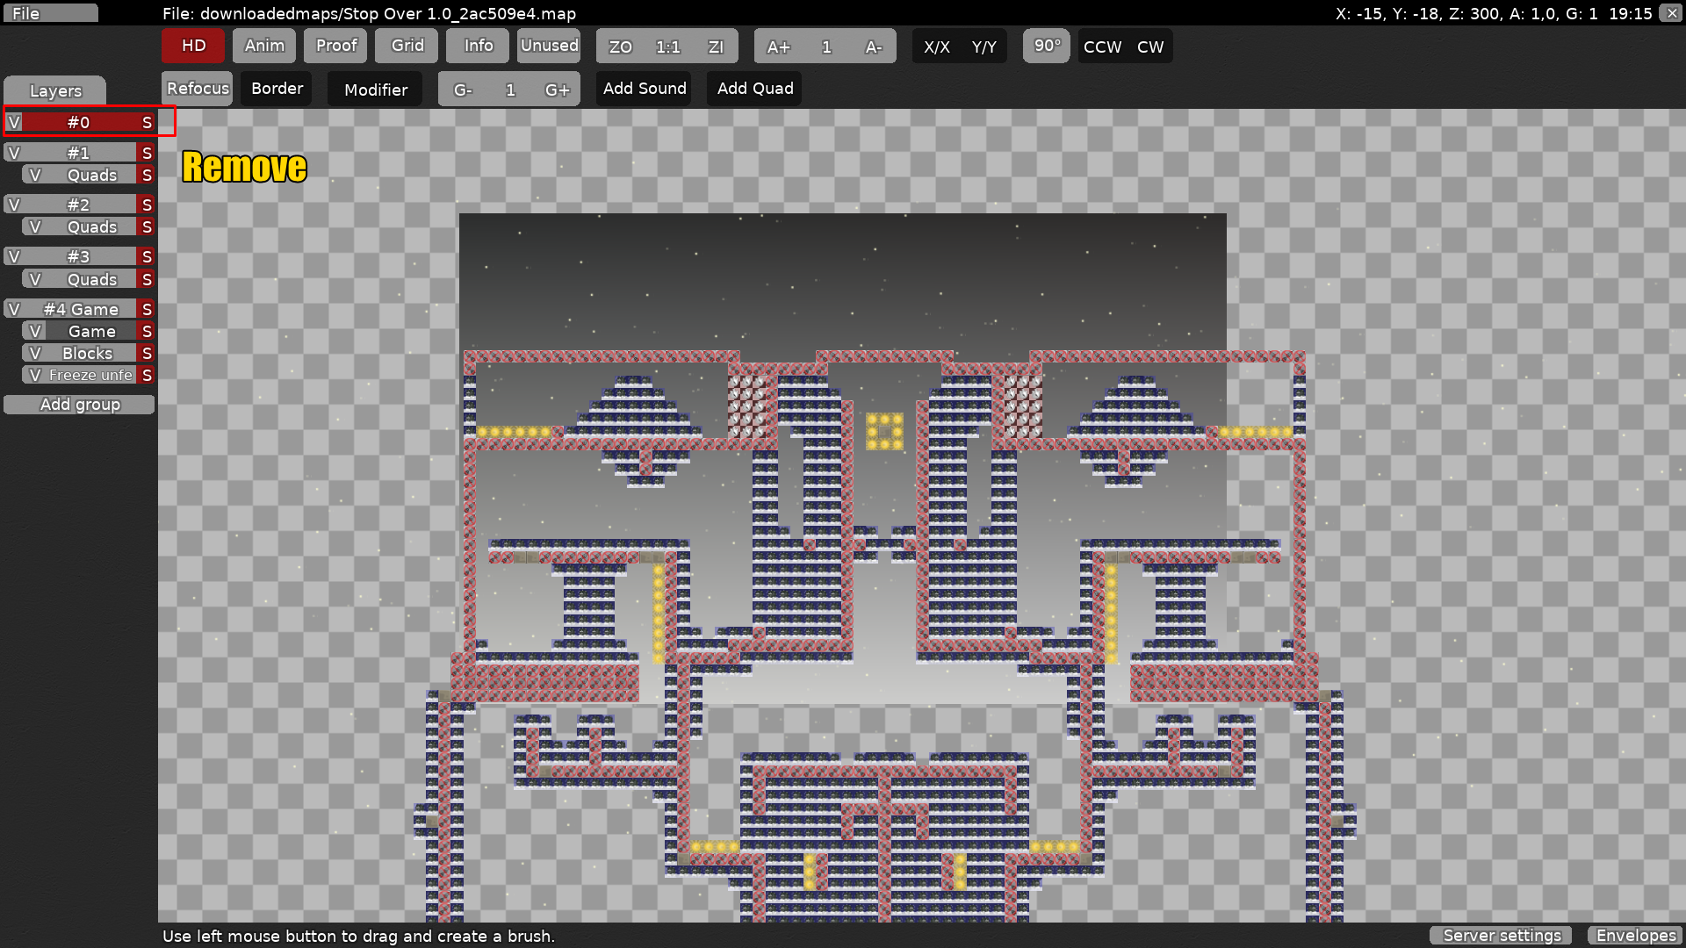Open the 90° rotation amount selector
Image resolution: width=1686 pixels, height=948 pixels.
1047,46
